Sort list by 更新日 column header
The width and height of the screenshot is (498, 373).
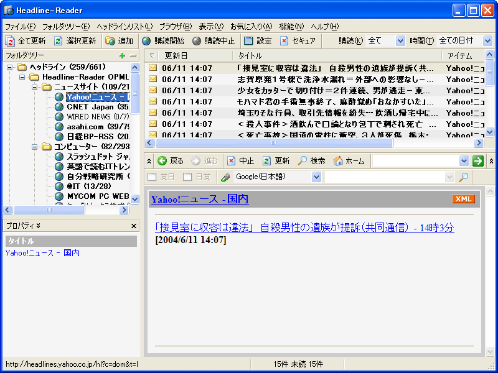point(195,56)
